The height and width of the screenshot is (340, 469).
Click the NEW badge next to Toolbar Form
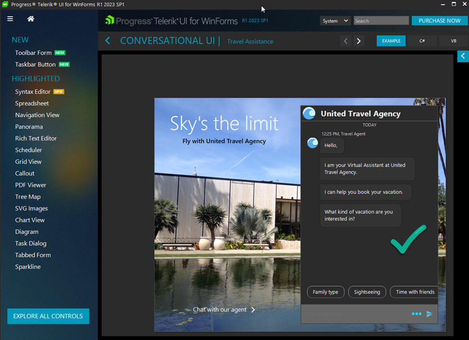pos(60,53)
